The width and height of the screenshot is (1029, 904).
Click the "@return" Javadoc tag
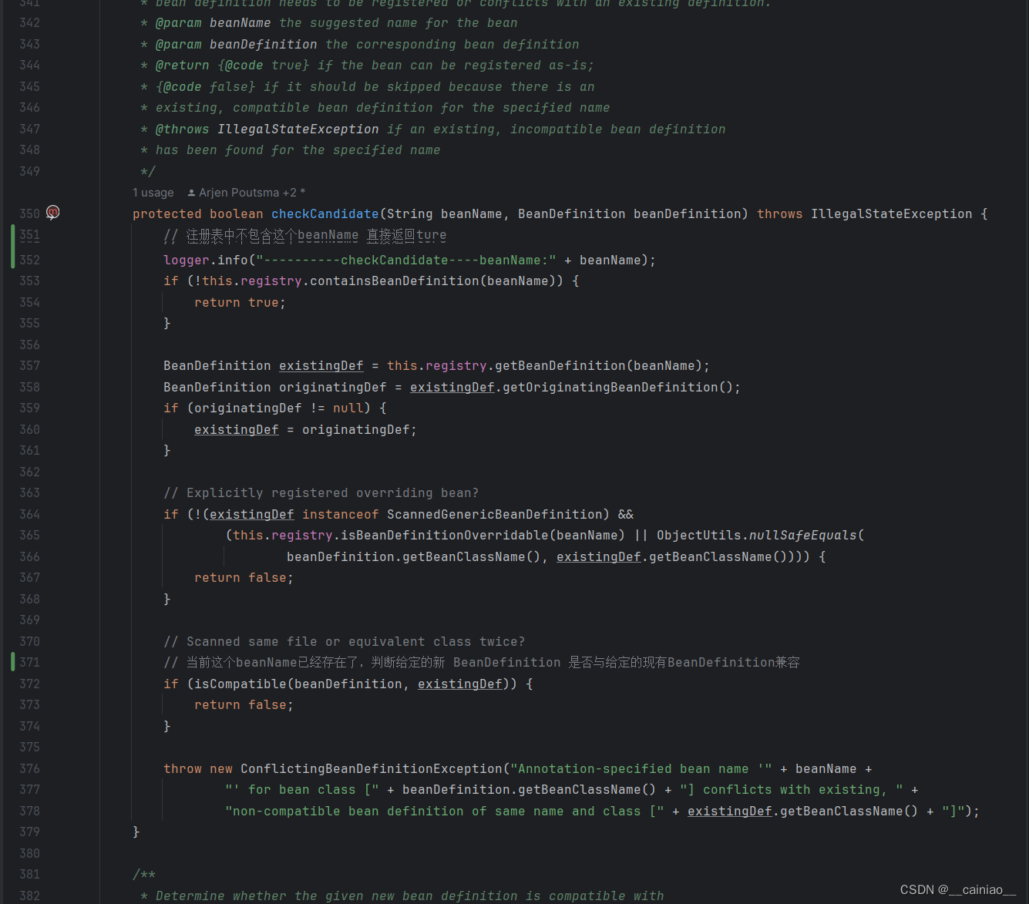[182, 66]
